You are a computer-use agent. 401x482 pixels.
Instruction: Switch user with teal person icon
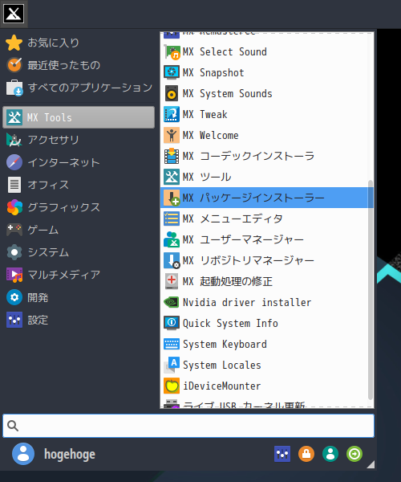pos(330,454)
